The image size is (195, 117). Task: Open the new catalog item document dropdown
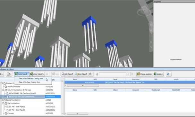coord(9,74)
